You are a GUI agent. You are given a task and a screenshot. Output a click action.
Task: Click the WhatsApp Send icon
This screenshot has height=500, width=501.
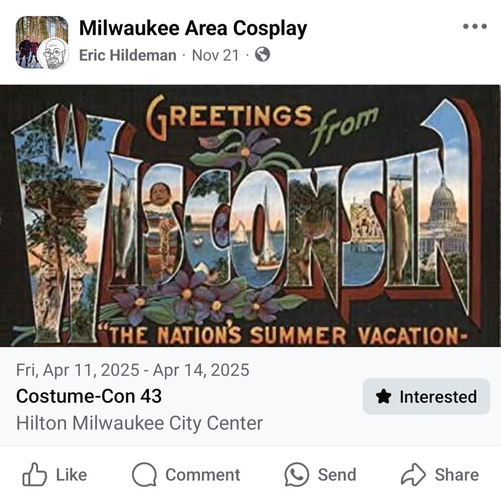point(297,475)
